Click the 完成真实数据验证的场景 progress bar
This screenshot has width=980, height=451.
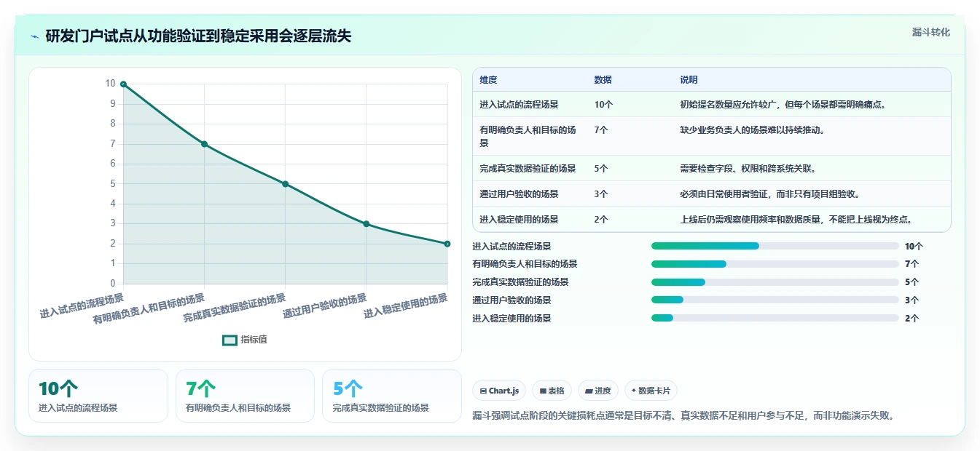tap(775, 282)
